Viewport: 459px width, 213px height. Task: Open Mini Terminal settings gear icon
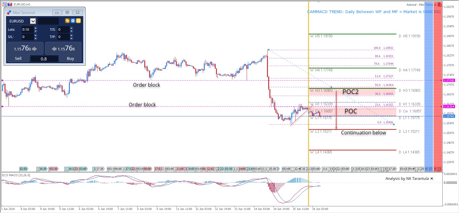pyautogui.click(x=73, y=21)
